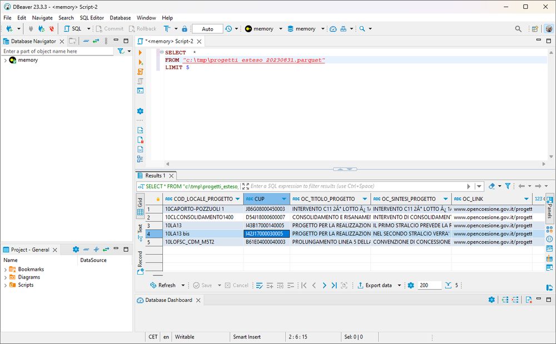Open a new SQL script via SQL button
The height and width of the screenshot is (344, 556).
coord(73,29)
